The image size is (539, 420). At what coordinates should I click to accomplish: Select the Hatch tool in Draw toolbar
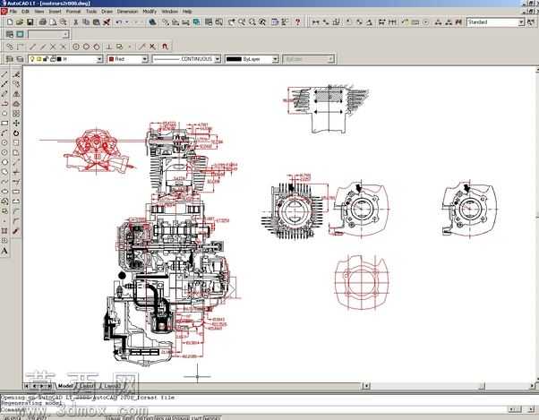(x=4, y=231)
